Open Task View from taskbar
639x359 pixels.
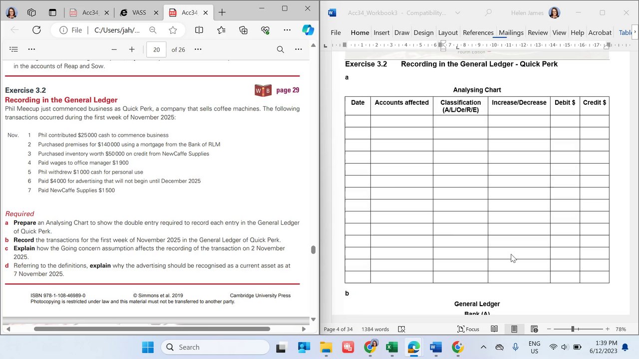click(x=281, y=347)
